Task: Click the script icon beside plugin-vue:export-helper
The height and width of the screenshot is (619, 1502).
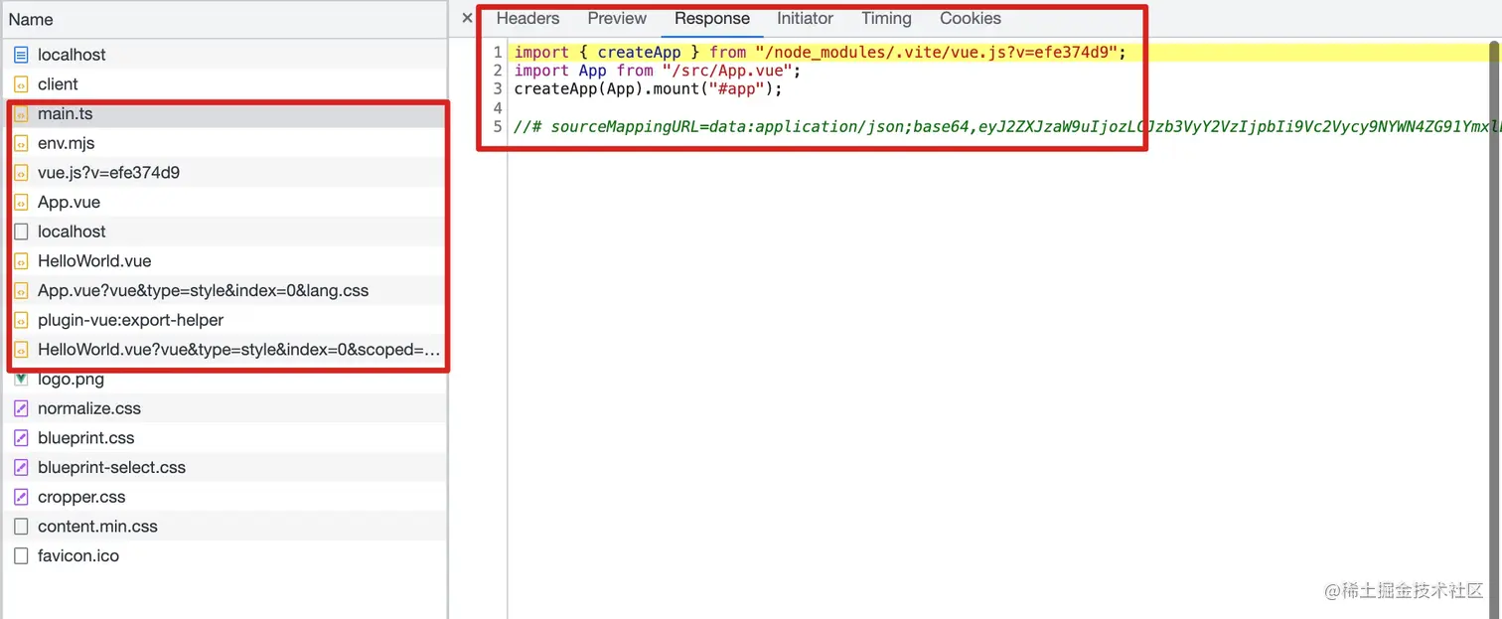Action: [21, 320]
